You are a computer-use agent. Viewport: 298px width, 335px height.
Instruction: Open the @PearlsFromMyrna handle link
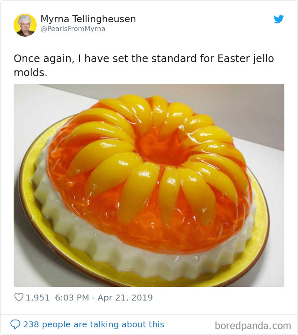point(73,29)
